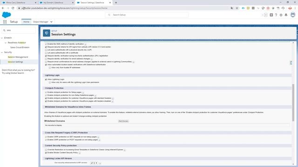Enable Let users authenticate with physical security key
This screenshot has width=298, height=167.
[46, 50]
